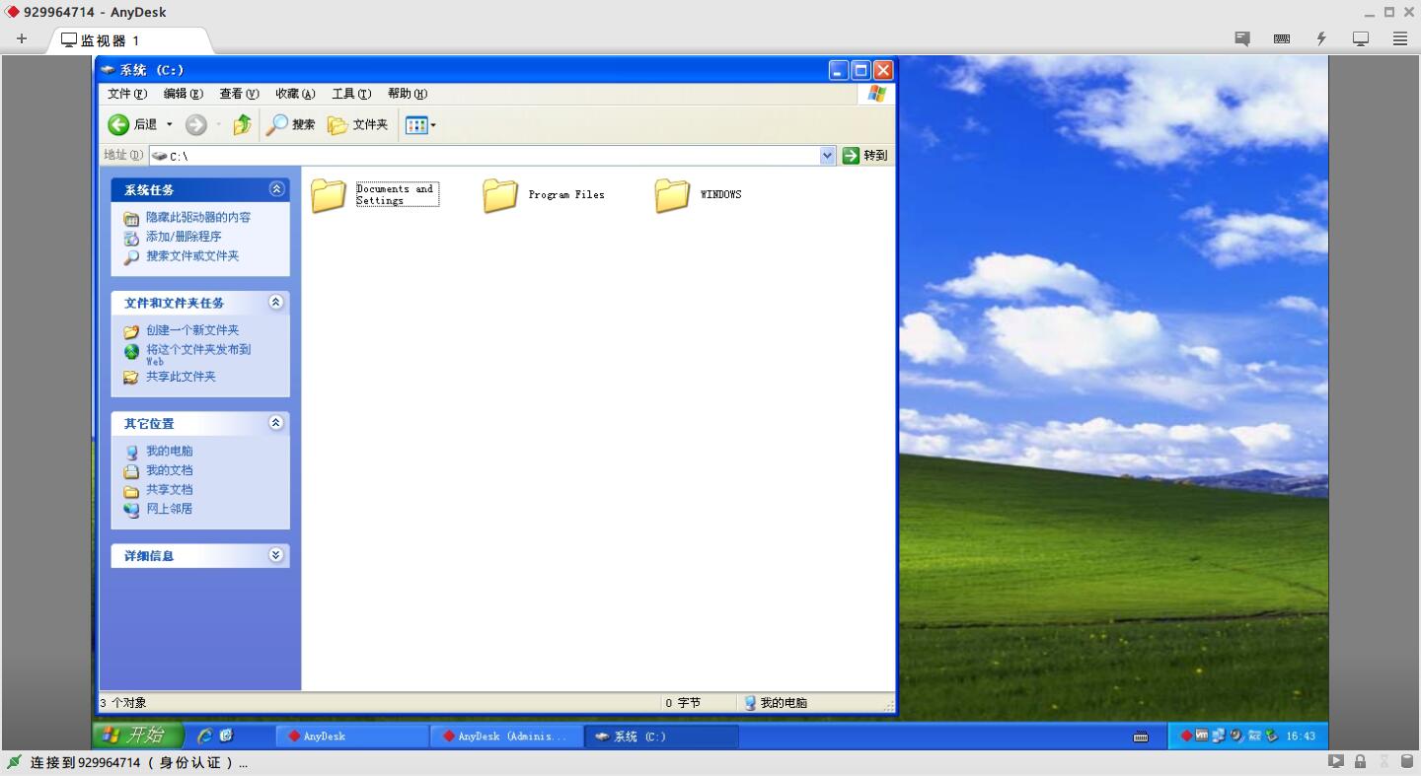
Task: Click the padlock icon in AnyDesk status bar
Action: 1360,761
